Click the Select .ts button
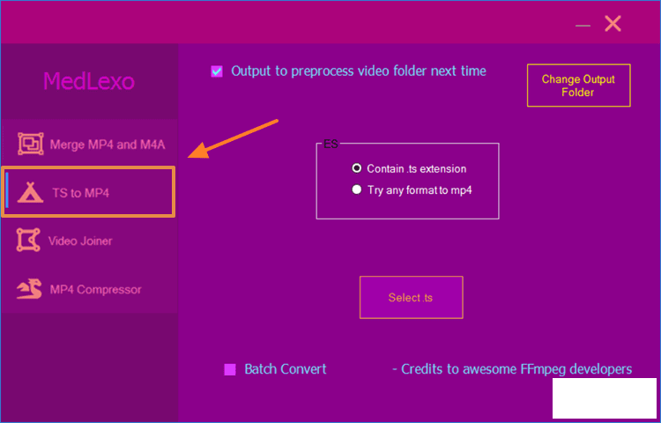Image resolution: width=661 pixels, height=423 pixels. [x=411, y=298]
